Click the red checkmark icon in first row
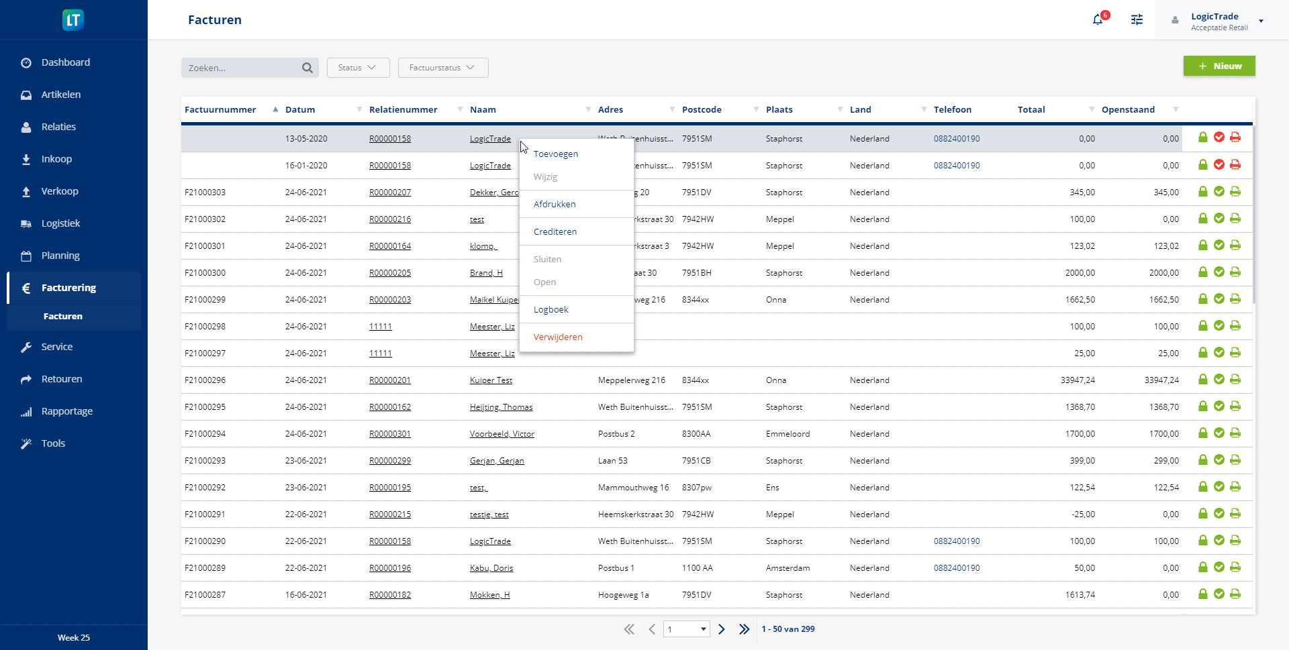Viewport: 1289px width, 650px height. (x=1219, y=138)
